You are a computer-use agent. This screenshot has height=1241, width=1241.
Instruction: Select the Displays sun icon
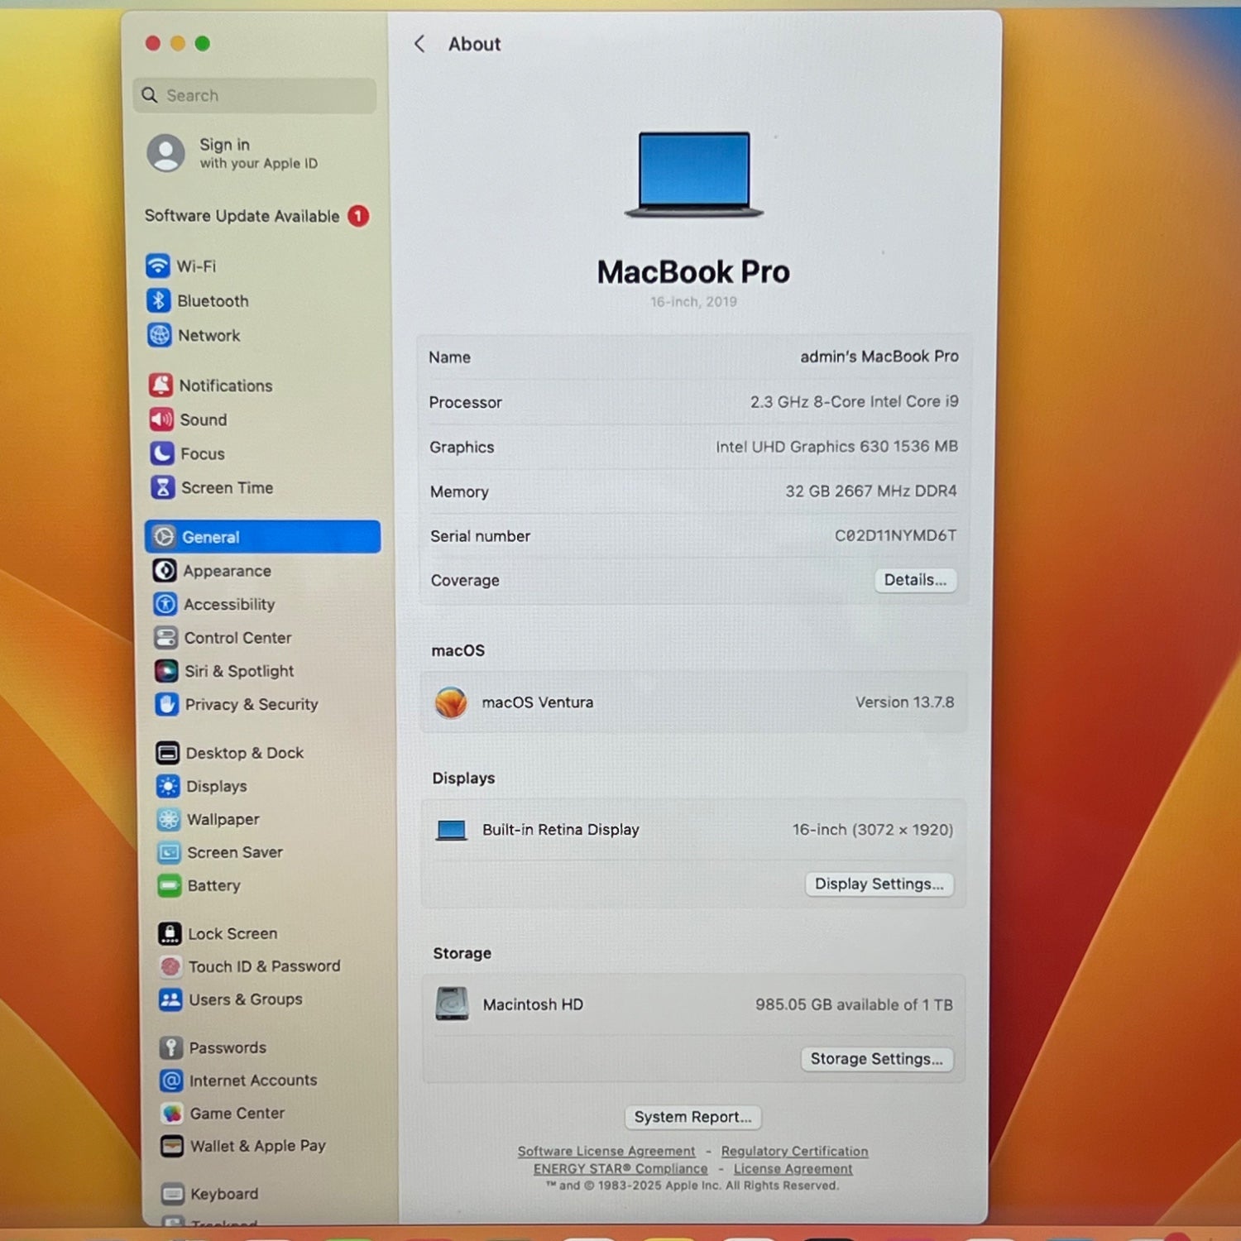[168, 786]
